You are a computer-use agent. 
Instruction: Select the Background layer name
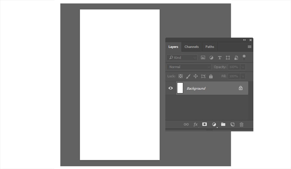[196, 89]
